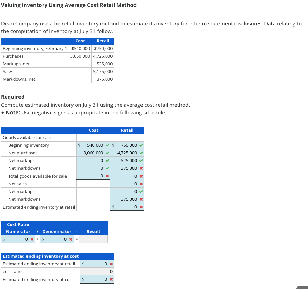308x289 pixels.
Task: Select the Total goods available for sale cost field
Action: tap(92, 176)
